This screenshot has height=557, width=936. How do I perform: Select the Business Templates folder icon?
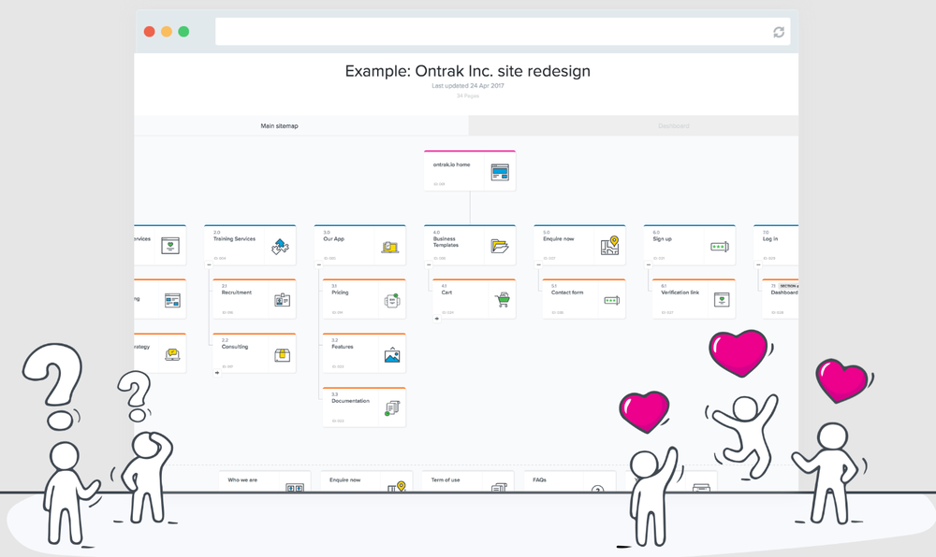(500, 246)
